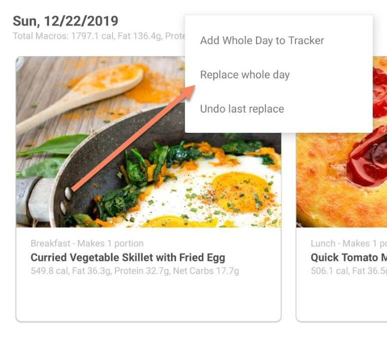
Task: Click the Total Macros summary line
Action: [x=99, y=36]
